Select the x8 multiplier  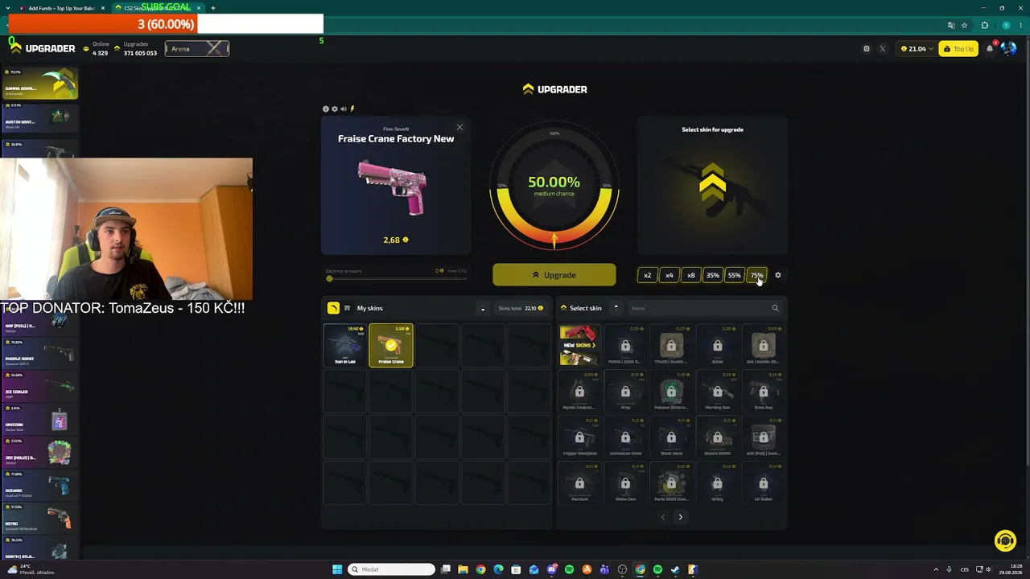pyautogui.click(x=690, y=275)
